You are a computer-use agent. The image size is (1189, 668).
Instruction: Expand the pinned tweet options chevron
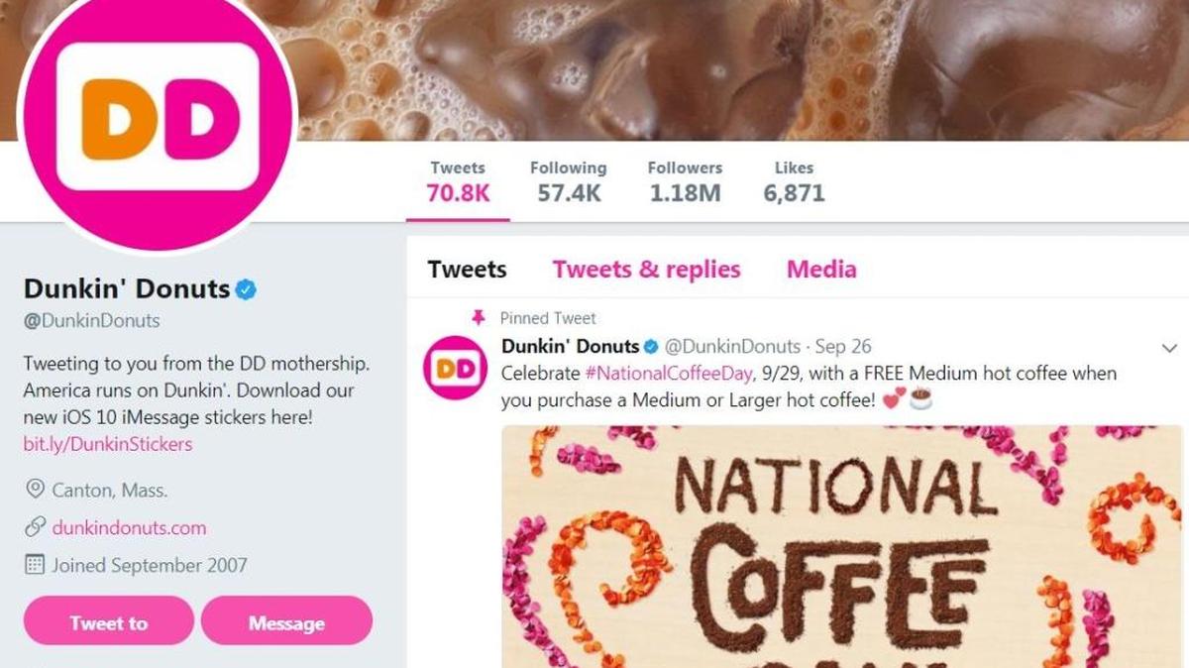click(x=1169, y=348)
